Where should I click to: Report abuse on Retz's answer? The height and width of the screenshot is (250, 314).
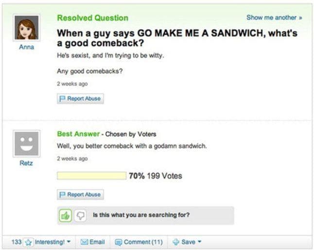[x=80, y=195]
